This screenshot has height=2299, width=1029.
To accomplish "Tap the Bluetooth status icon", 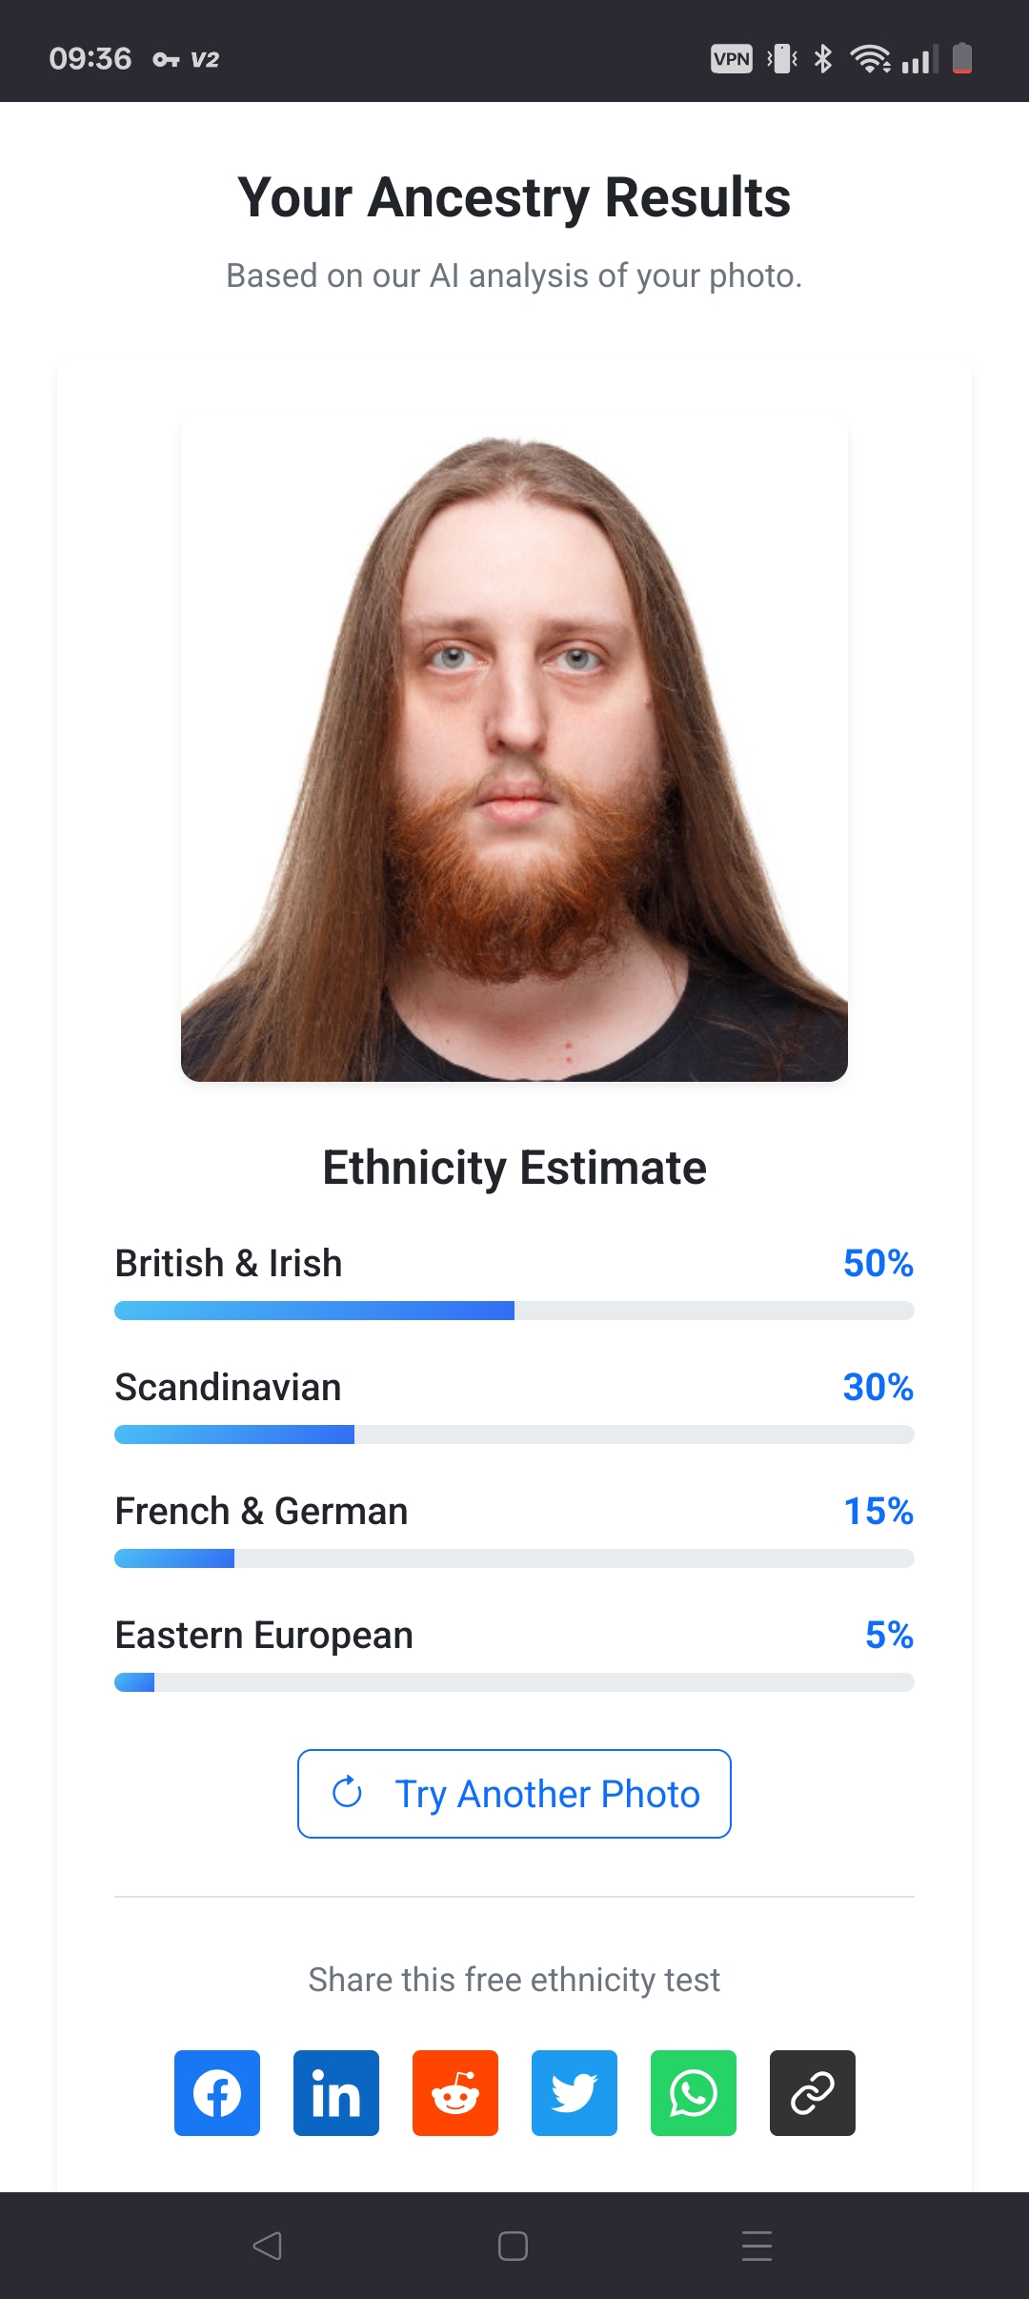I will click(x=823, y=59).
